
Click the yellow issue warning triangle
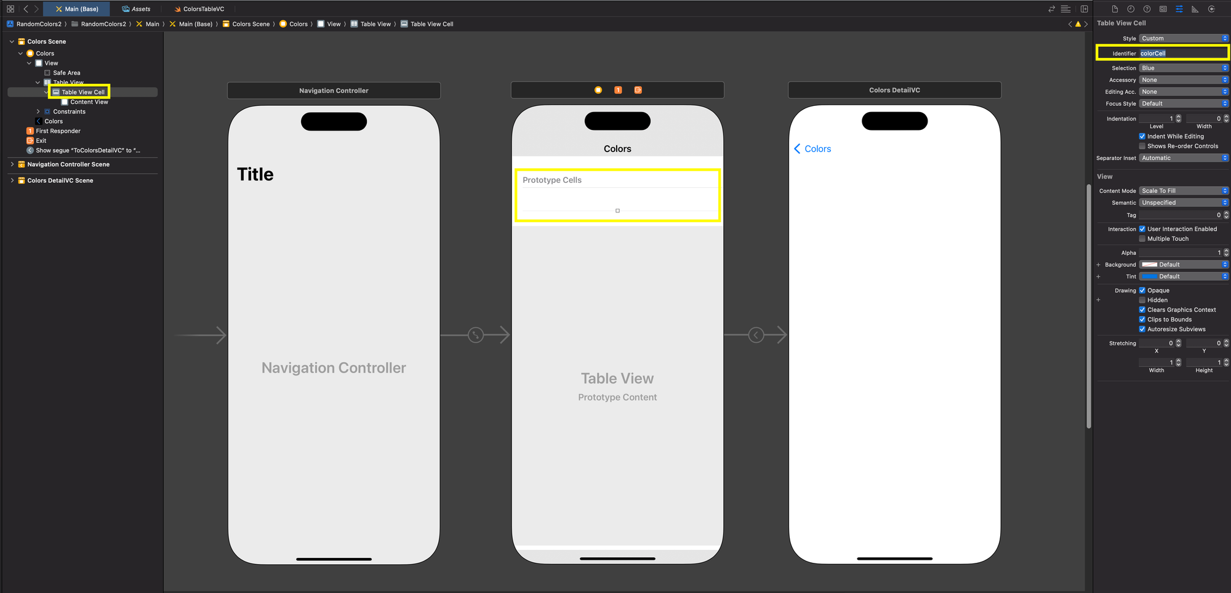tap(1078, 24)
